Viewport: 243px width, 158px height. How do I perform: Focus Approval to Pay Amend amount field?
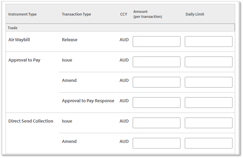tap(157, 82)
